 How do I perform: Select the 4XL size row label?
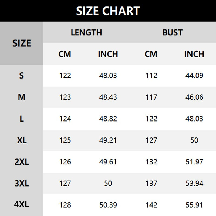click(x=22, y=205)
